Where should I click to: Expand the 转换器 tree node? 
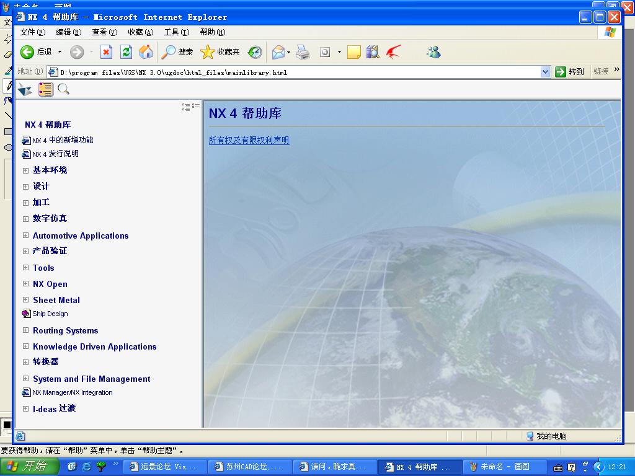[x=25, y=362]
